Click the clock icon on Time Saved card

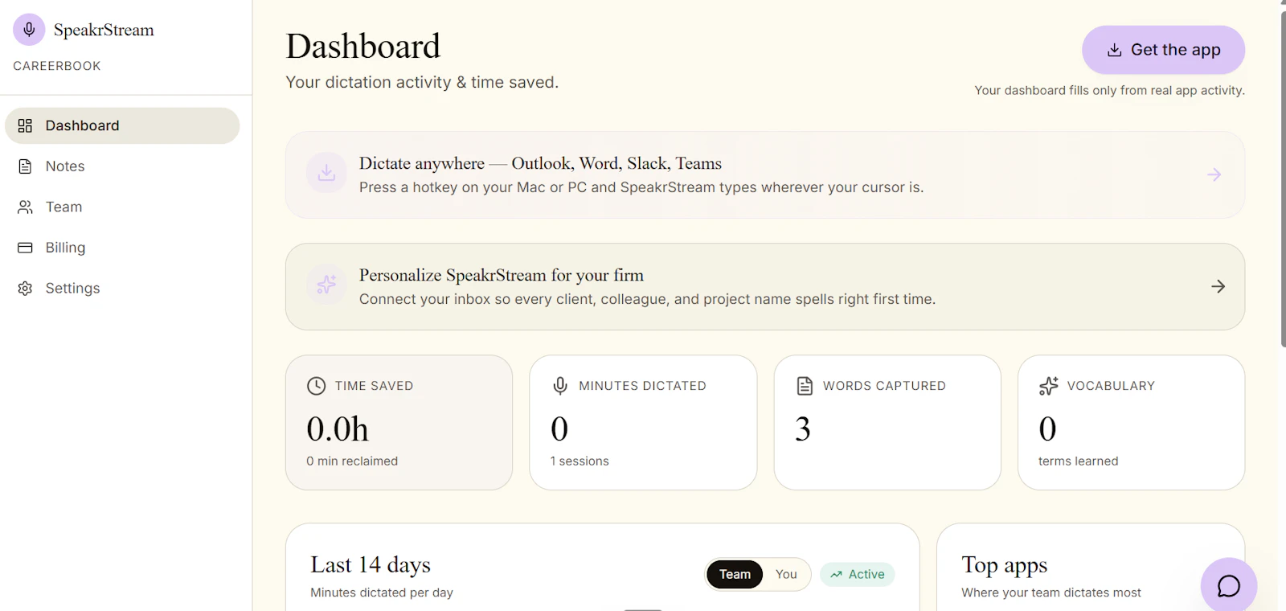click(x=317, y=386)
